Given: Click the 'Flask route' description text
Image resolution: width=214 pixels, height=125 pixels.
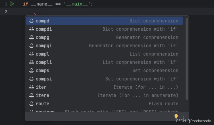Looking at the screenshot, I should (163, 104).
